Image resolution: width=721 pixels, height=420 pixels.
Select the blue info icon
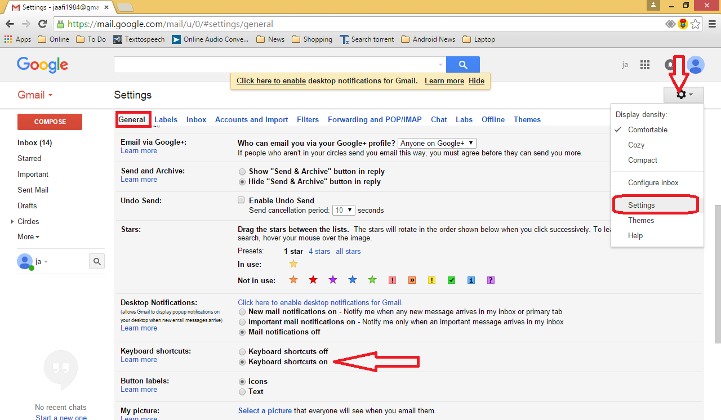471,280
